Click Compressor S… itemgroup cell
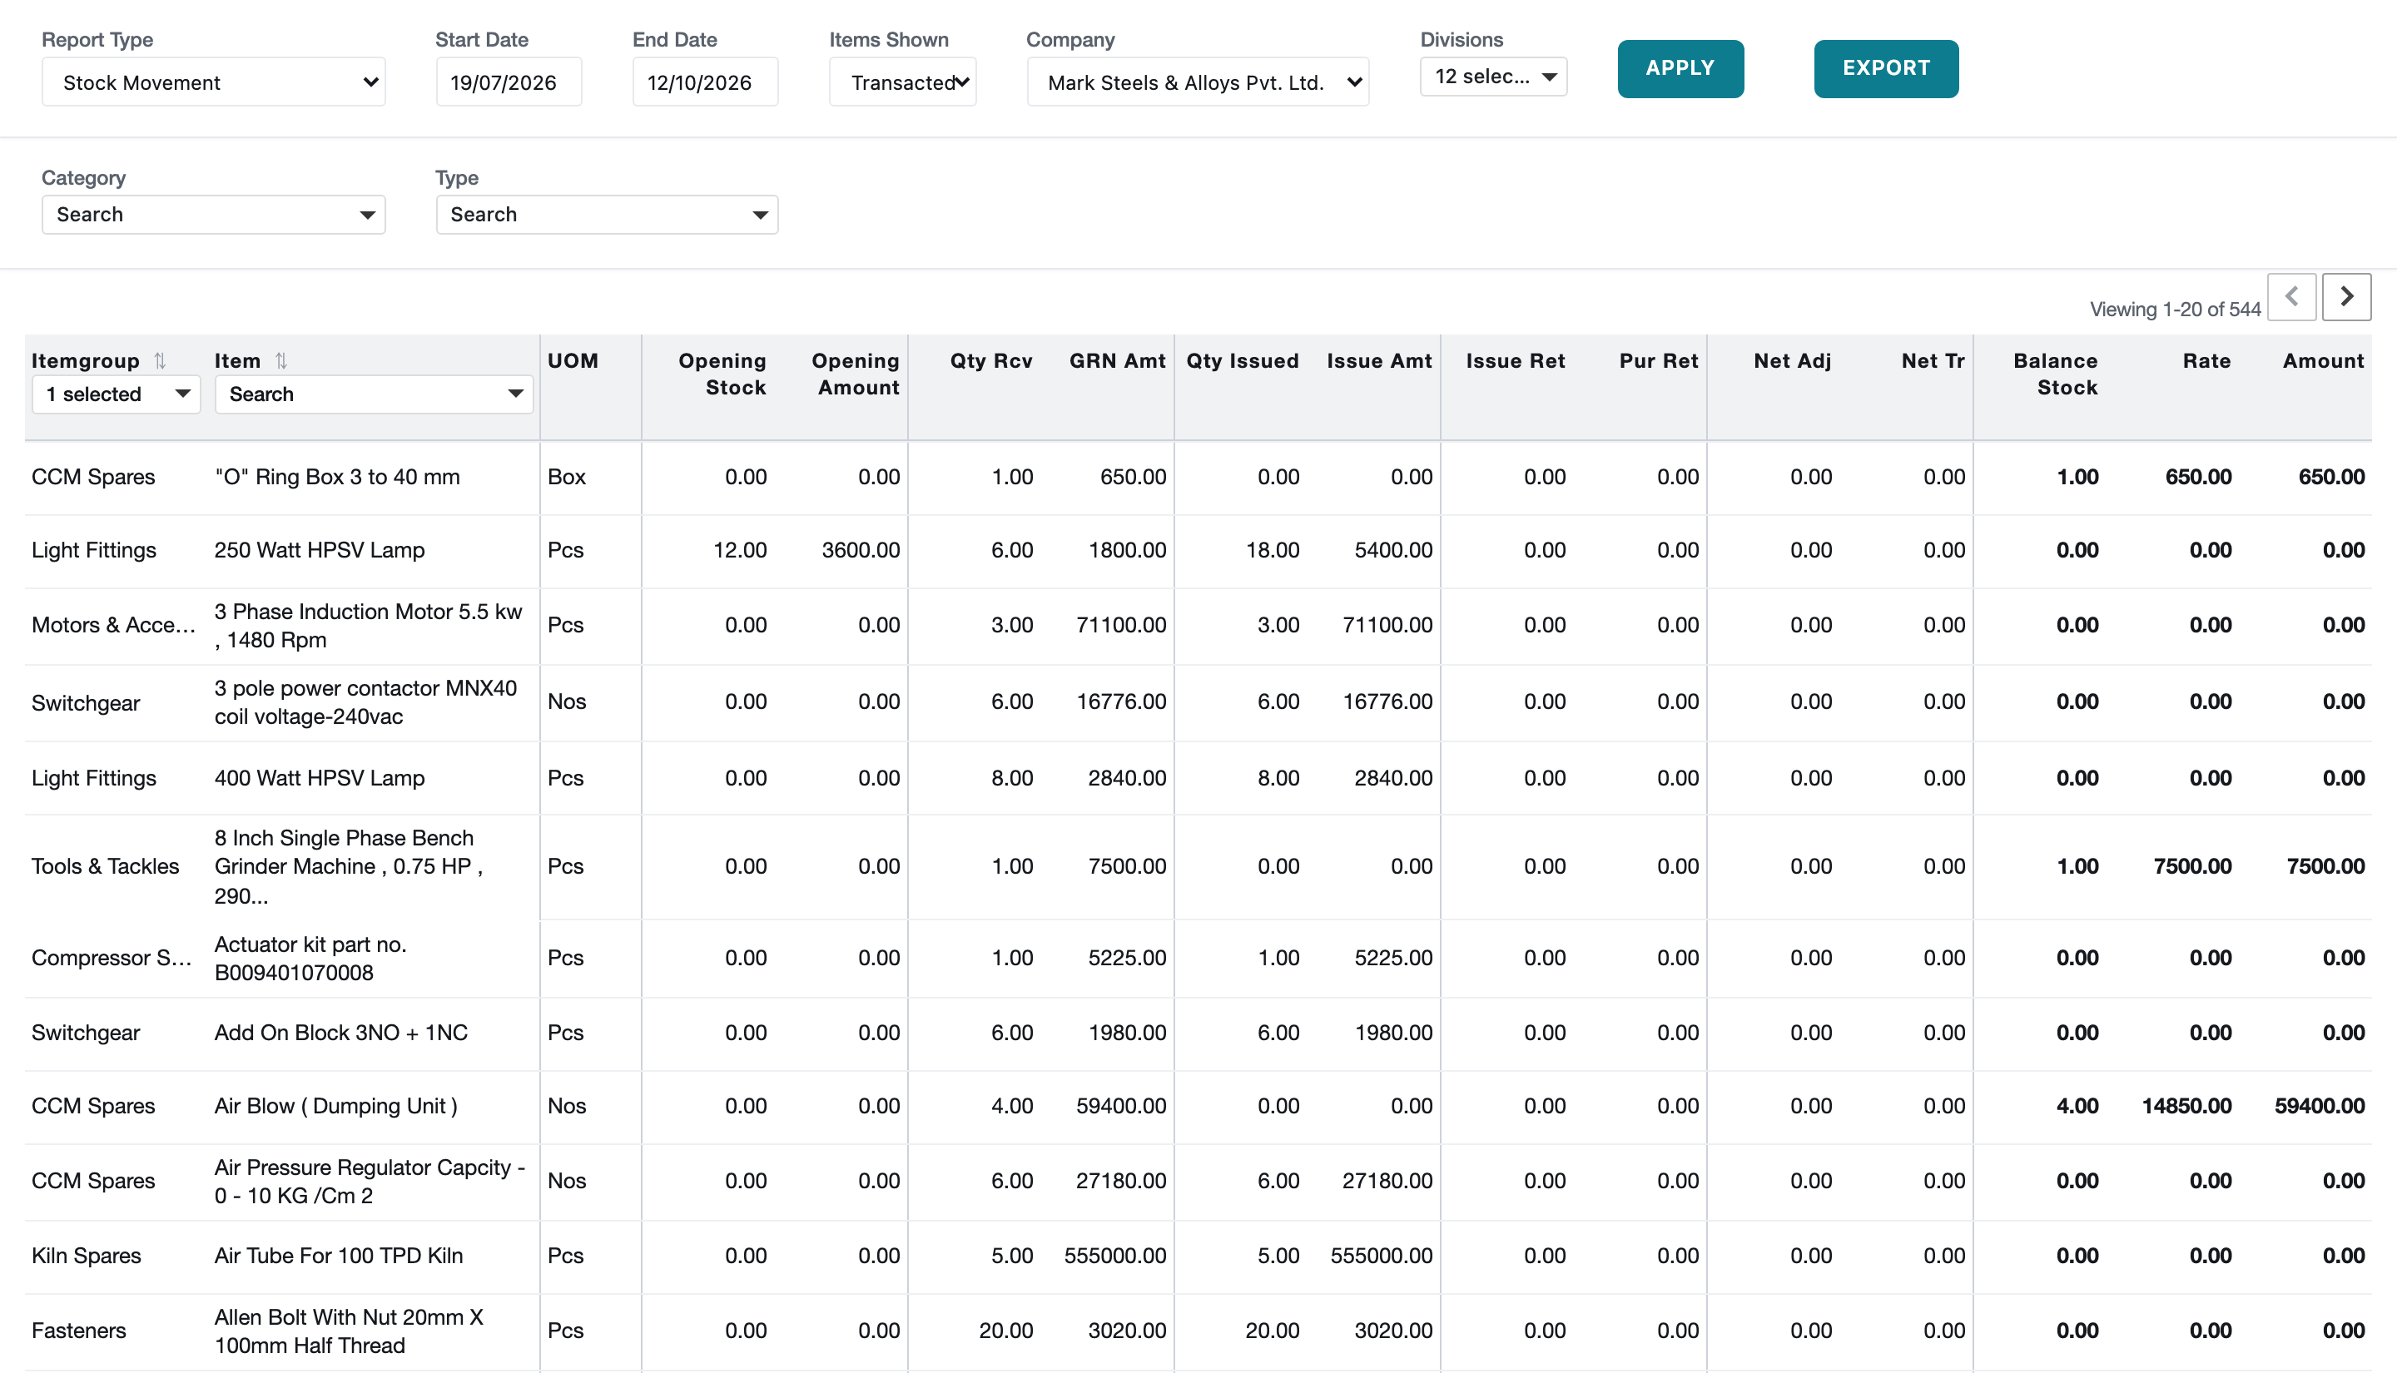 click(x=112, y=959)
